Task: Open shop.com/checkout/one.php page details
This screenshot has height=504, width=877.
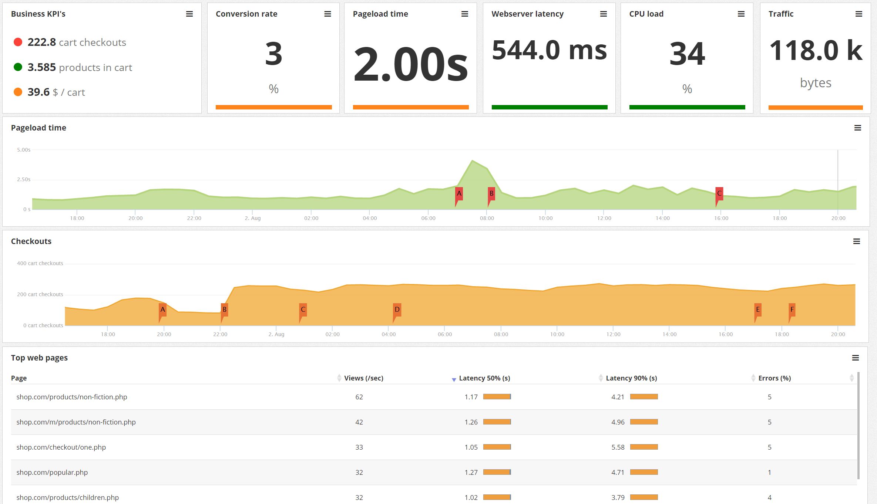Action: point(61,447)
